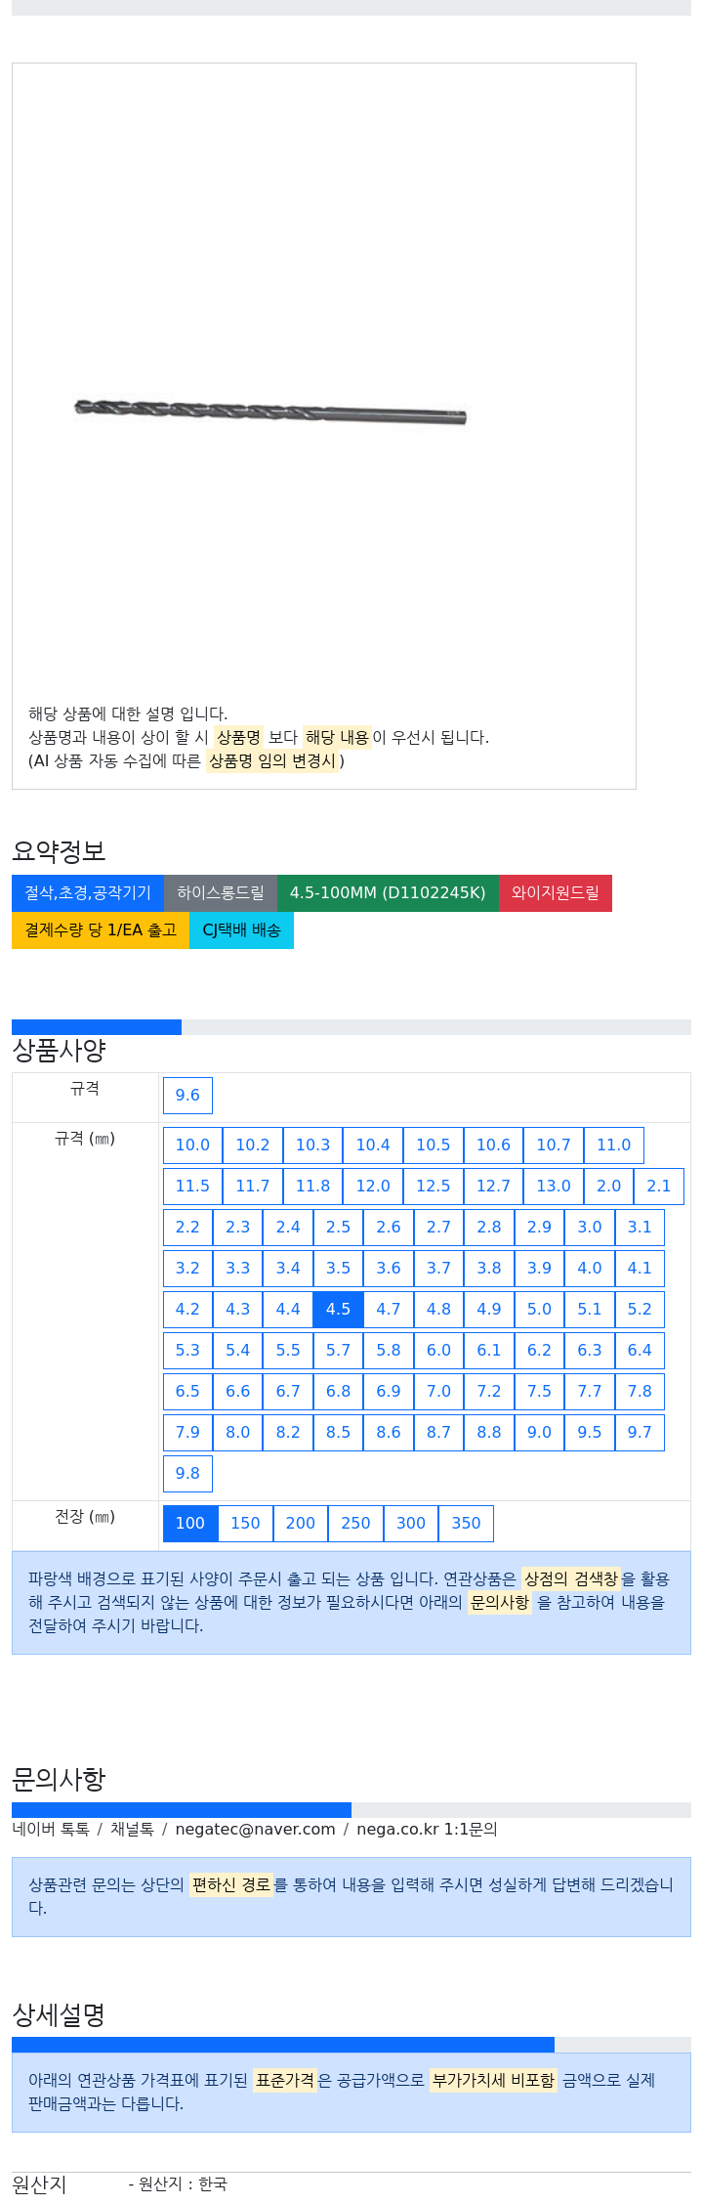703x2204 pixels.
Task: Choose the 5.0 size button
Action: (x=539, y=1310)
